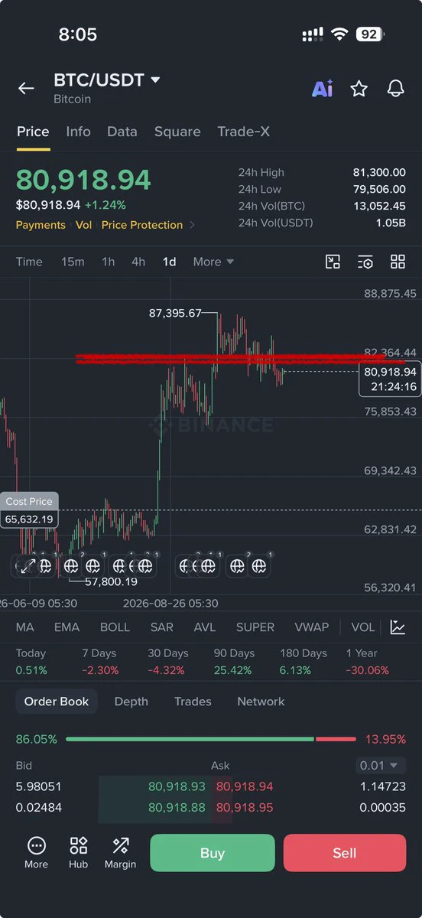Open the AI assistant icon
Screen dimensions: 422x918
pyautogui.click(x=322, y=89)
